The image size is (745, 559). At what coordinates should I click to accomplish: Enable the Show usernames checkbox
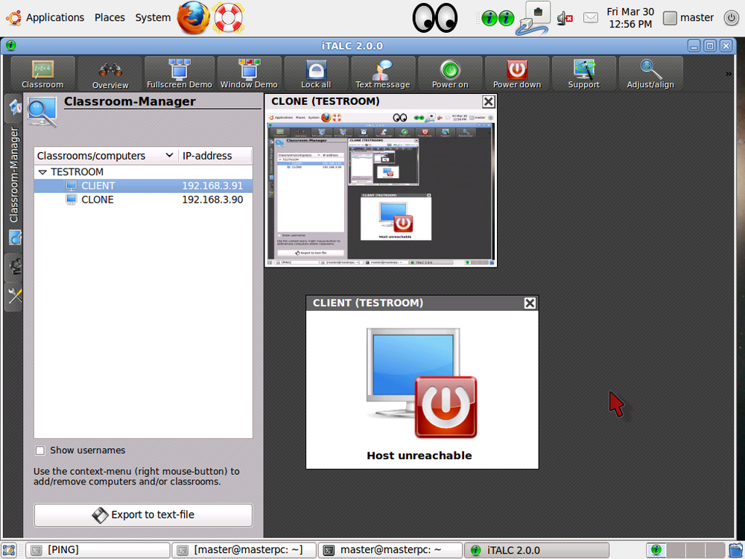point(40,450)
